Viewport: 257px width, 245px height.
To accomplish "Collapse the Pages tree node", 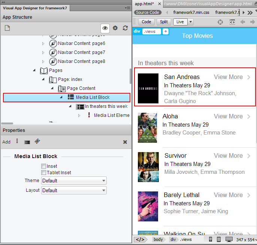I will point(34,70).
